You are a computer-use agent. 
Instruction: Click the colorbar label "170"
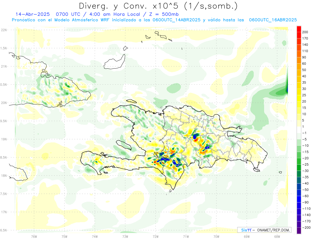(x=305, y=38)
